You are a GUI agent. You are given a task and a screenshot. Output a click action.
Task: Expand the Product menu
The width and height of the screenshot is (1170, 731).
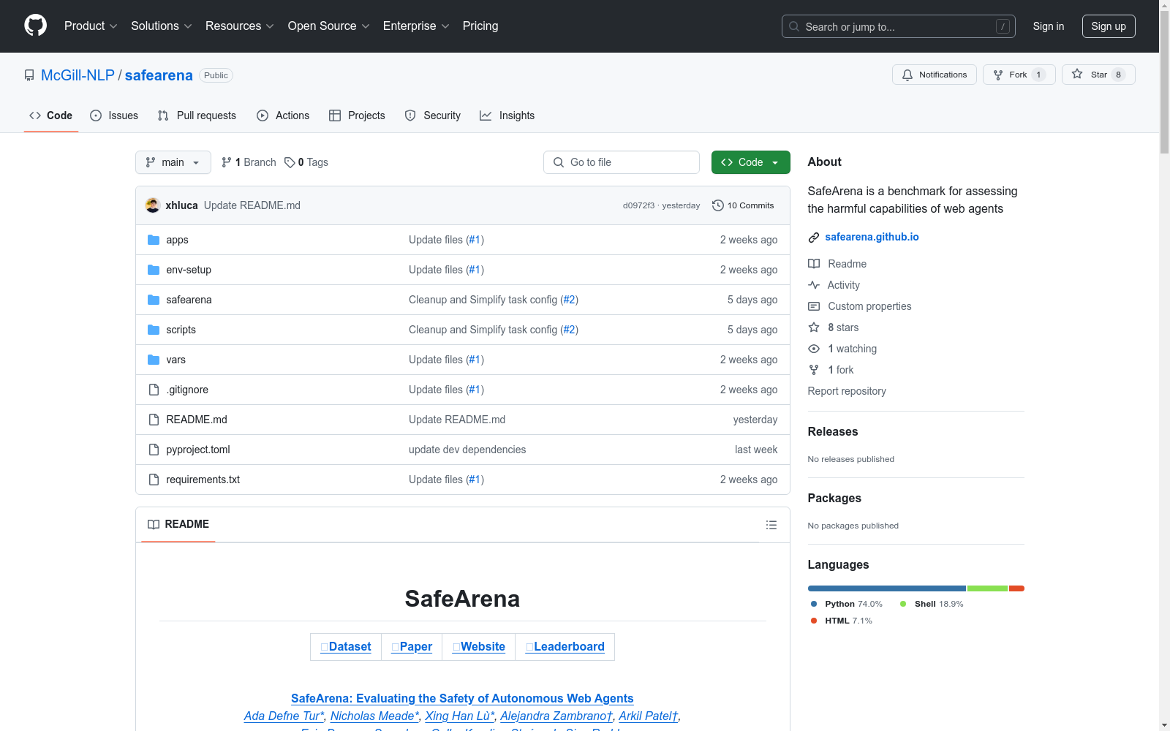point(91,26)
